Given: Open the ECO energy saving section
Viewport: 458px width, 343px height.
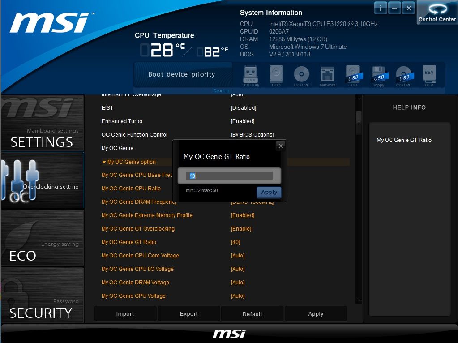Looking at the screenshot, I should (43, 238).
